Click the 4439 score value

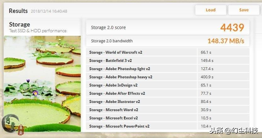pyautogui.click(x=232, y=27)
